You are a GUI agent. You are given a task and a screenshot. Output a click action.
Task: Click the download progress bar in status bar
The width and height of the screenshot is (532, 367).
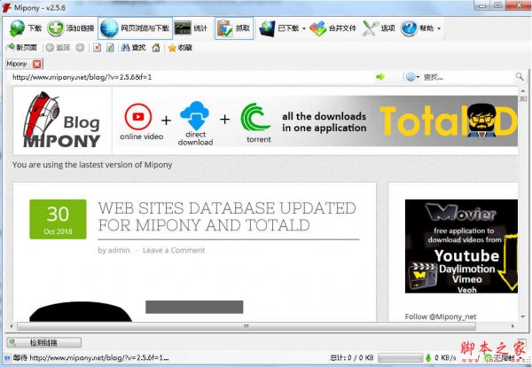click(401, 357)
